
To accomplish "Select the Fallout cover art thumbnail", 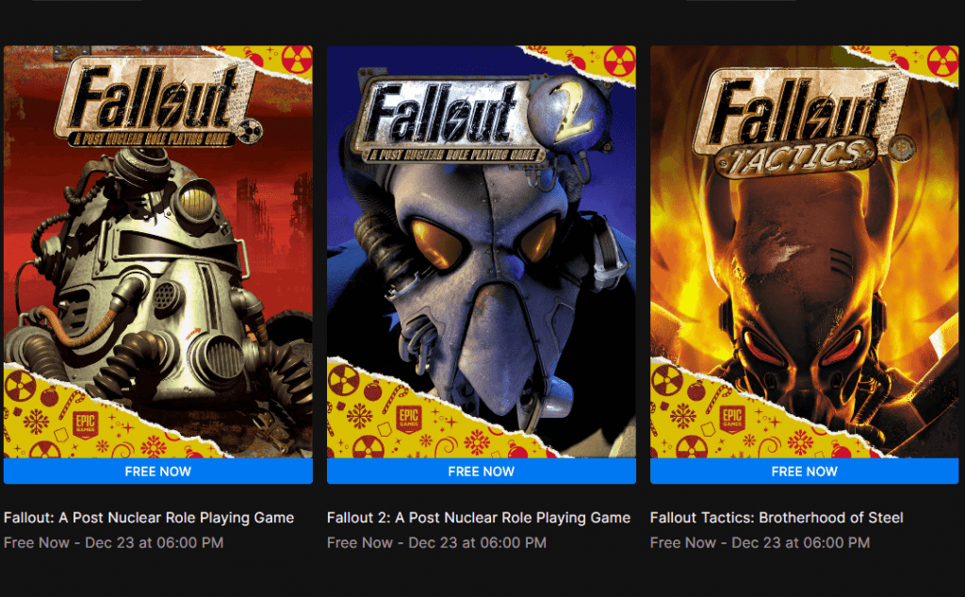I will point(157,250).
